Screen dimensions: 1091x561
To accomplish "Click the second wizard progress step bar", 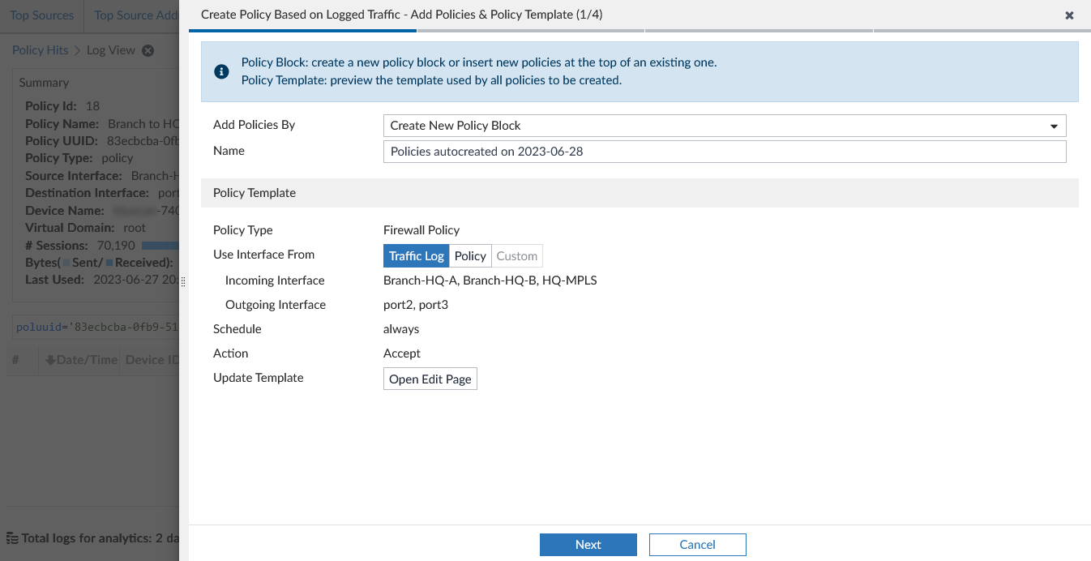I will tap(531, 31).
